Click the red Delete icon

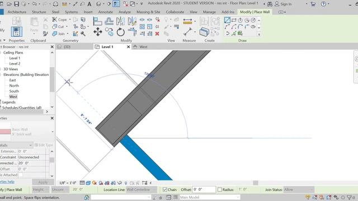pos(157,33)
